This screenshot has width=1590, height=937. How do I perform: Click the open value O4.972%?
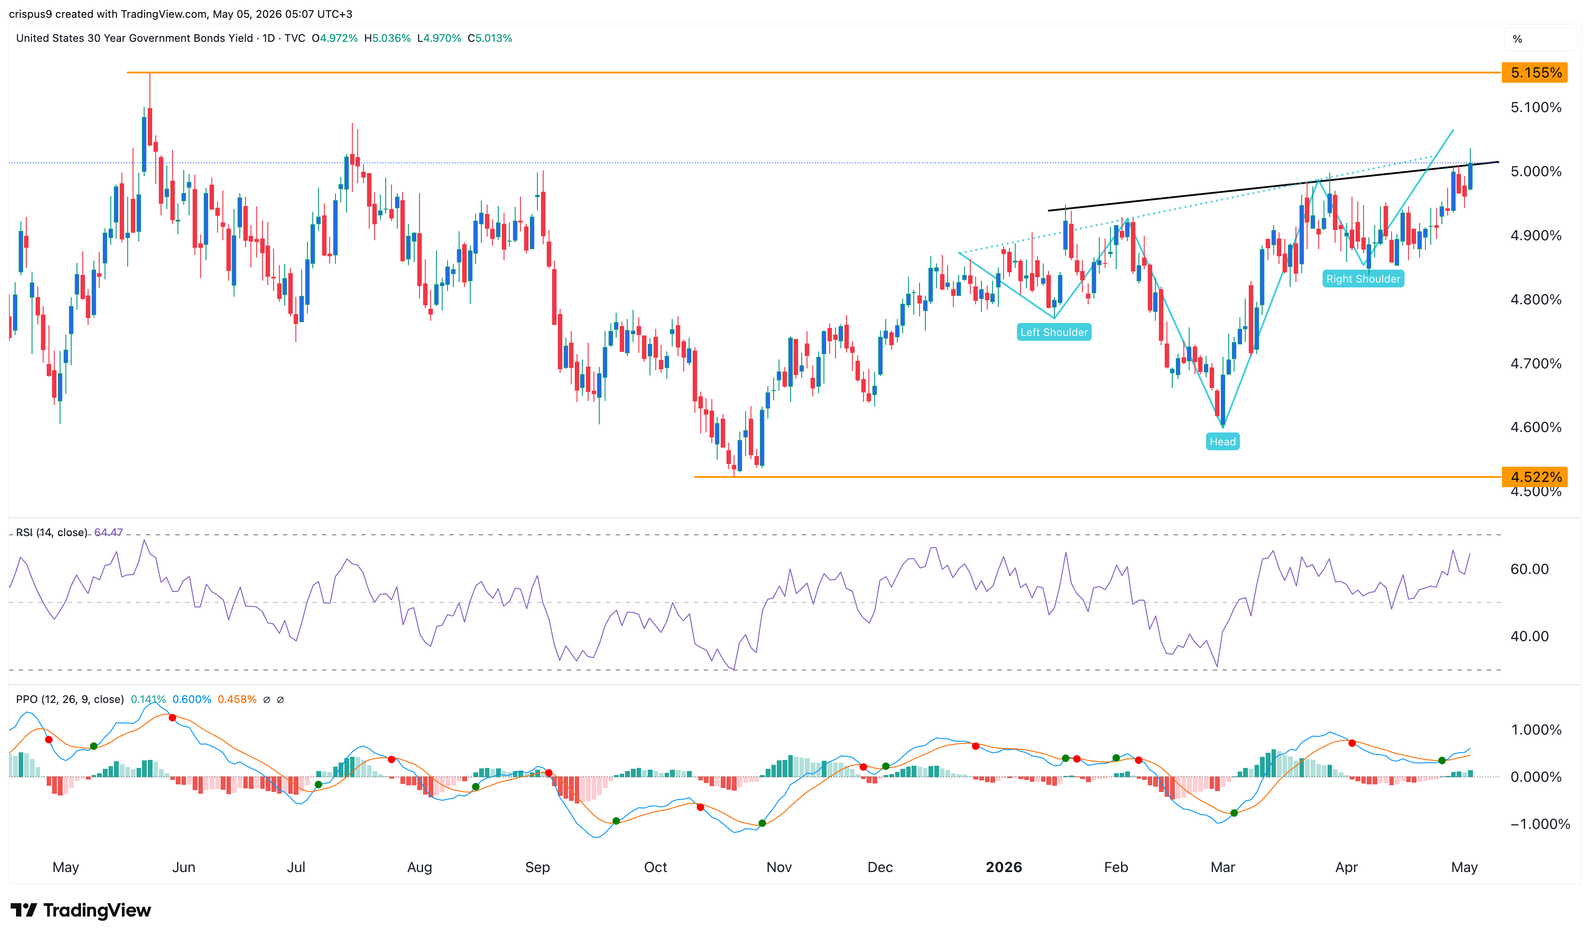pos(335,38)
